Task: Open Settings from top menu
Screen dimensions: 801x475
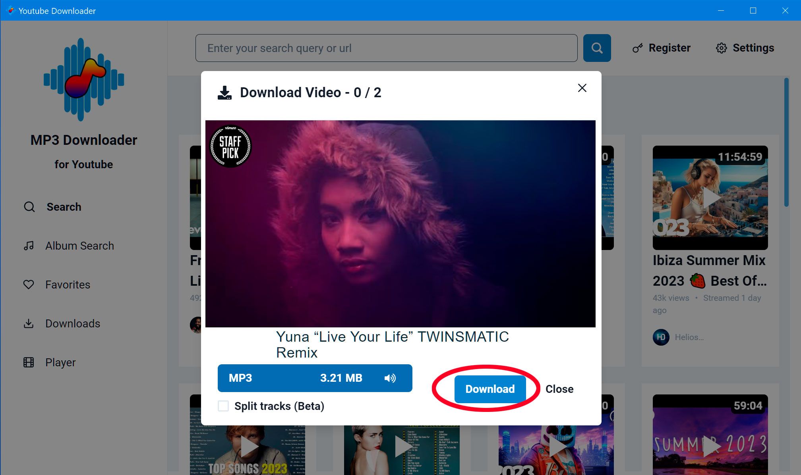Action: click(745, 48)
